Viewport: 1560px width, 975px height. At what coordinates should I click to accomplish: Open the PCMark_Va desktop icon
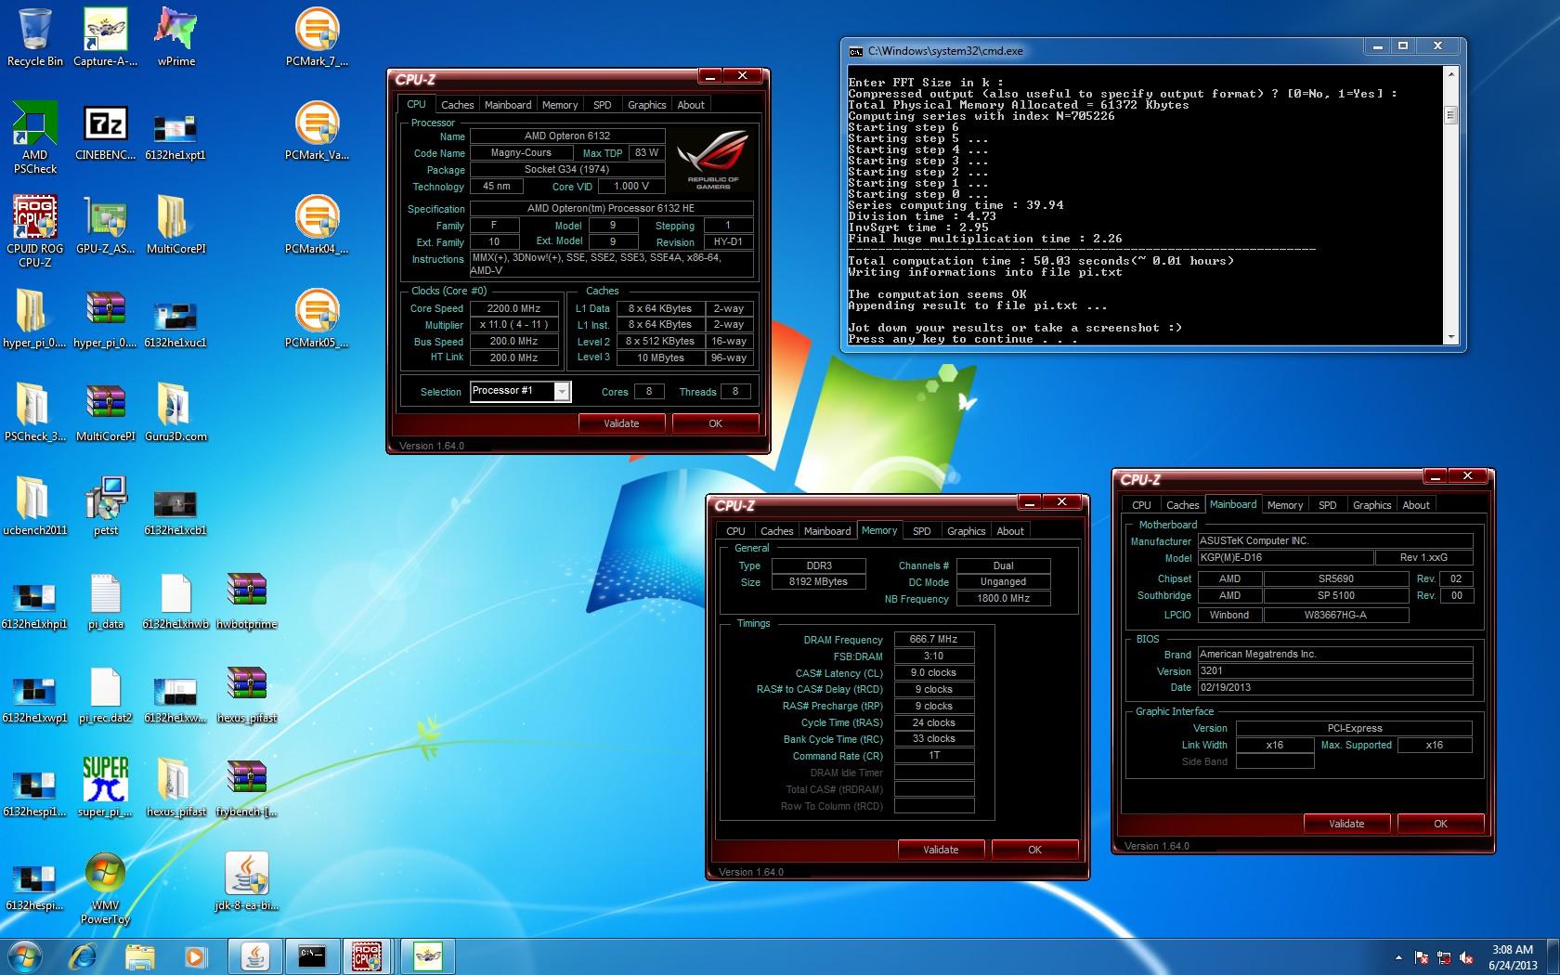coord(317,131)
